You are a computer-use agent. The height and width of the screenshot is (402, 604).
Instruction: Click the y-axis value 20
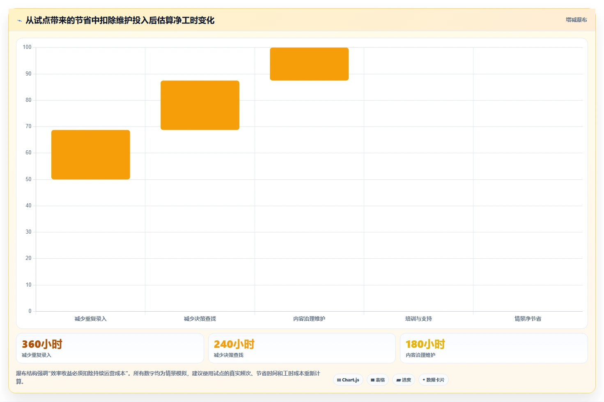click(x=28, y=258)
